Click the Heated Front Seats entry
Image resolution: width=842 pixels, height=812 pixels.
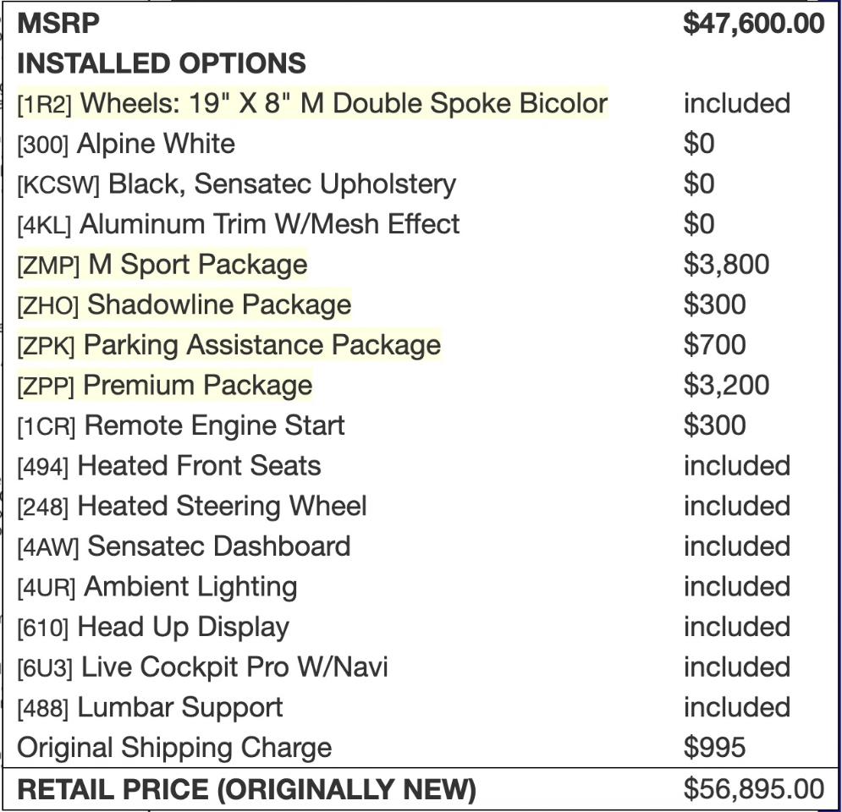[x=169, y=466]
